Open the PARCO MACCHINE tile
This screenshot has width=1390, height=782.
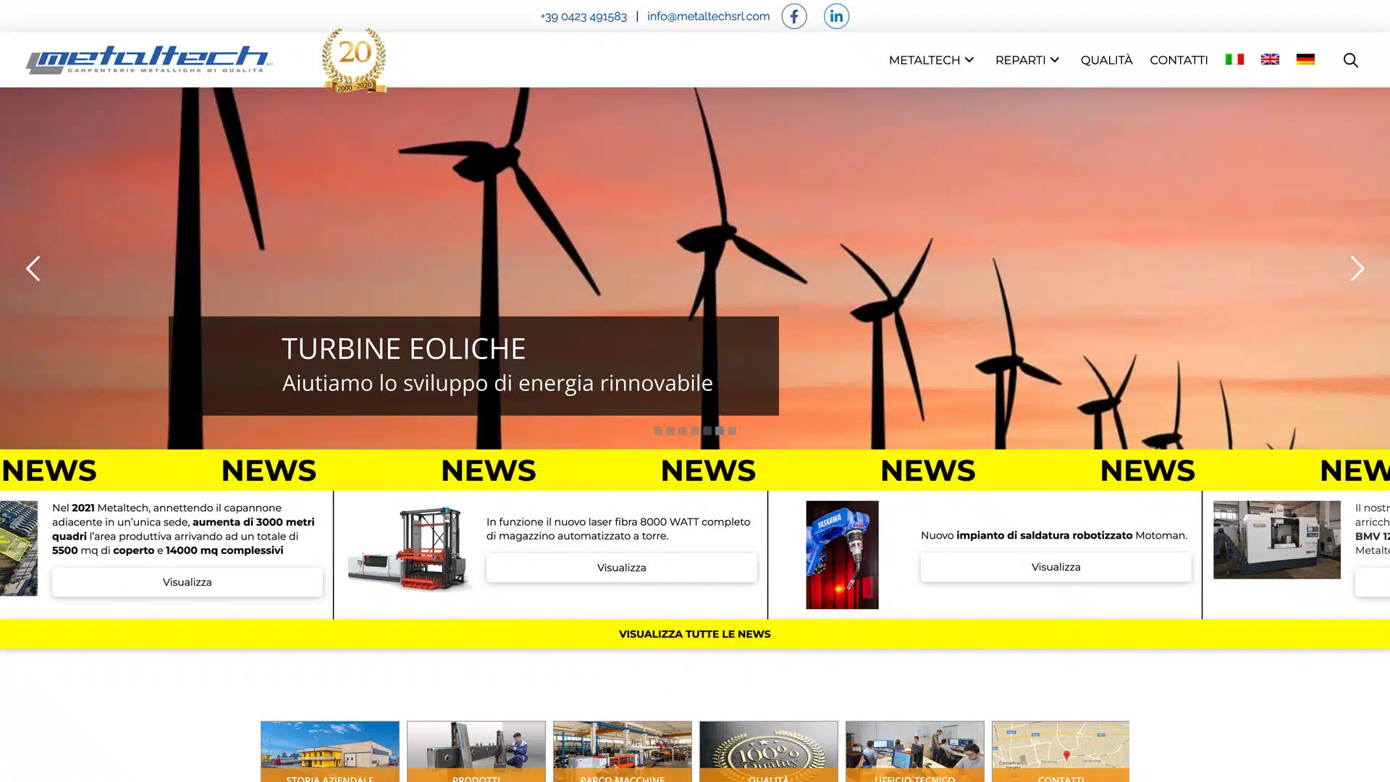pyautogui.click(x=622, y=751)
